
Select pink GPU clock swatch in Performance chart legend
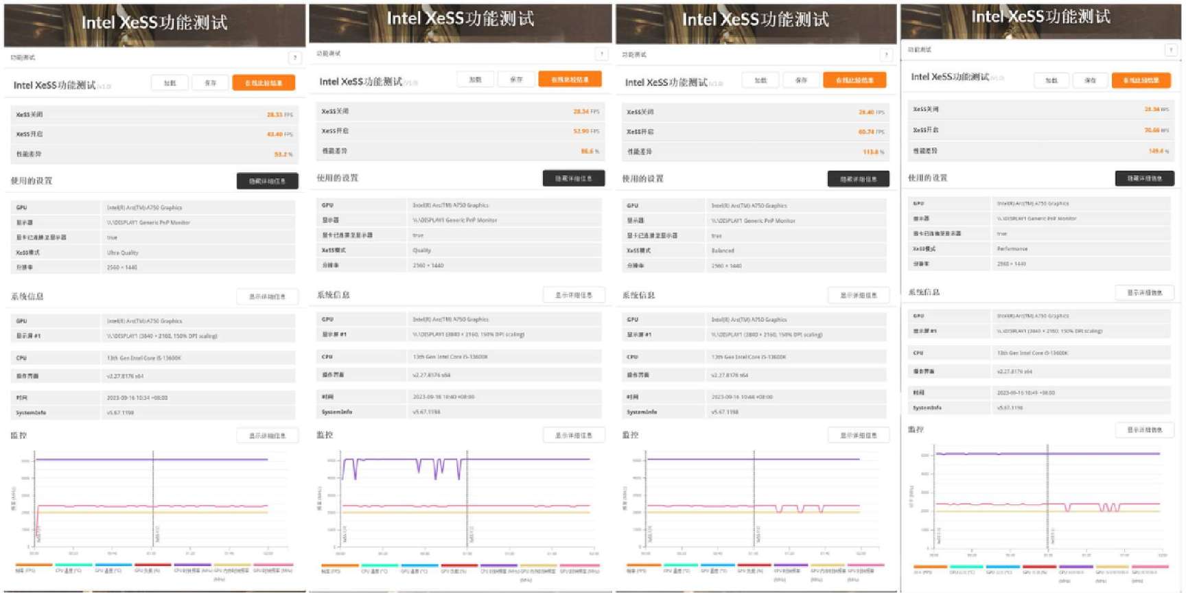click(1151, 567)
